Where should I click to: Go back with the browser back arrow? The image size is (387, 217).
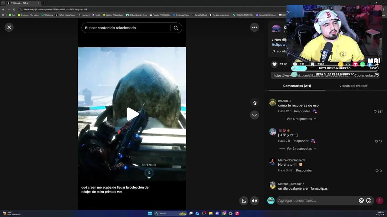pyautogui.click(x=3, y=9)
